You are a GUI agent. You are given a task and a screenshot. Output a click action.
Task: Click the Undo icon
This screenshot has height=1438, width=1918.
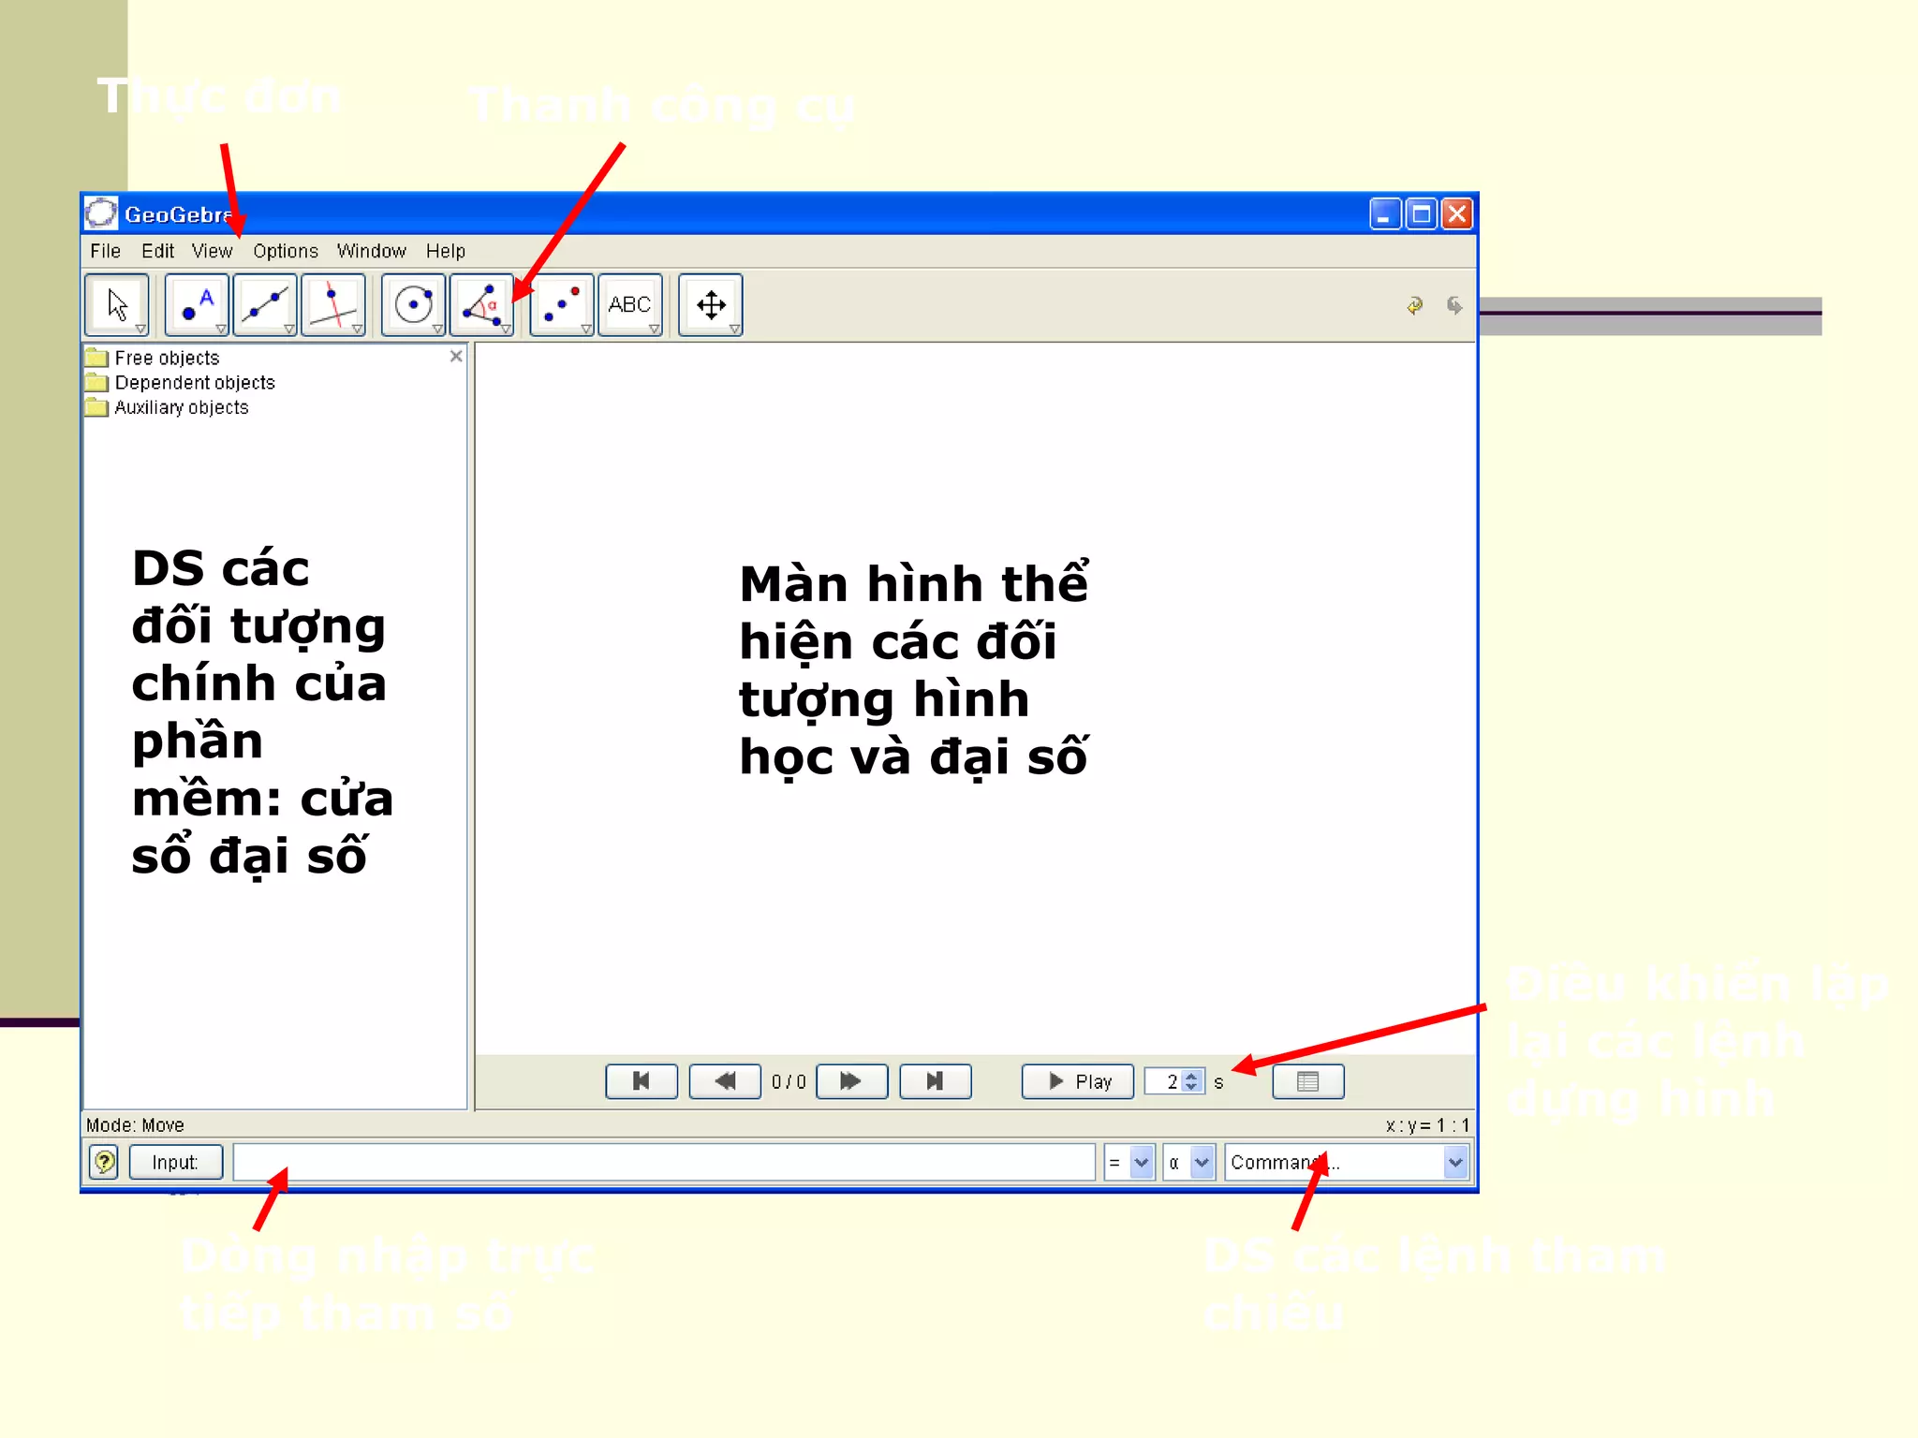[1415, 305]
